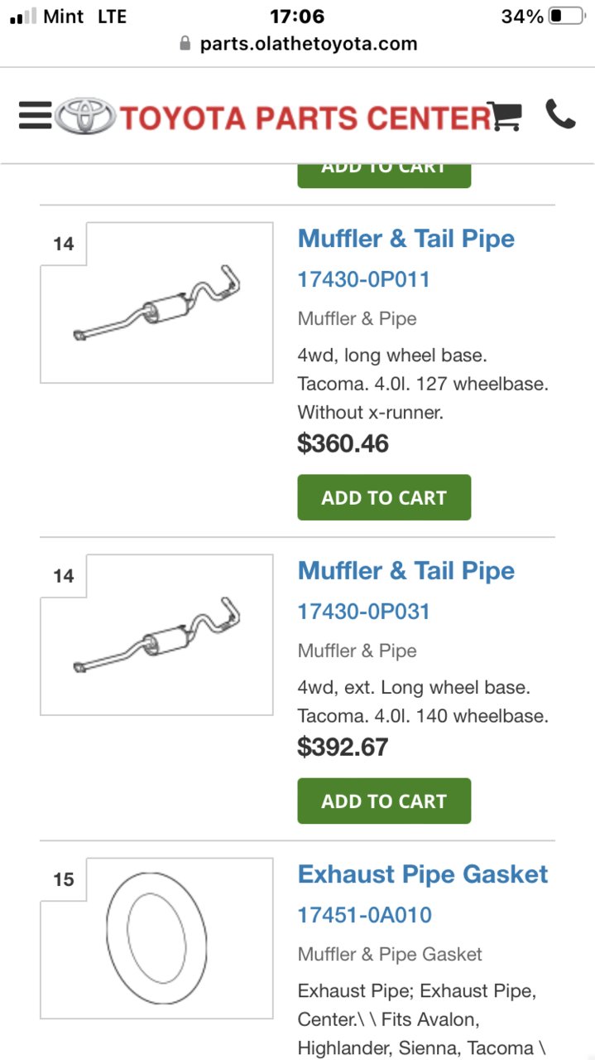Add 17430-0P031 muffler to cart
The width and height of the screenshot is (595, 1060).
[x=384, y=801]
